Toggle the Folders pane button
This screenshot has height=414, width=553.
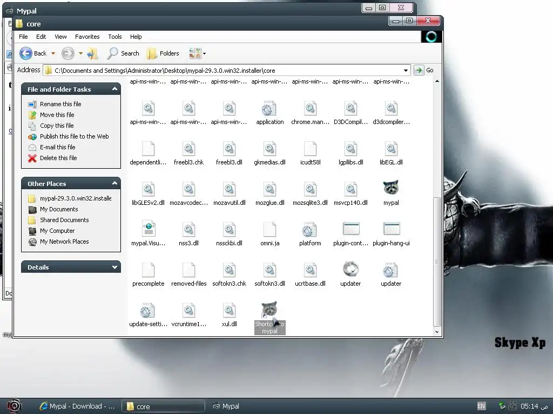163,53
